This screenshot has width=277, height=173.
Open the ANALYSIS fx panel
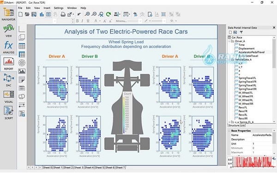[8, 47]
